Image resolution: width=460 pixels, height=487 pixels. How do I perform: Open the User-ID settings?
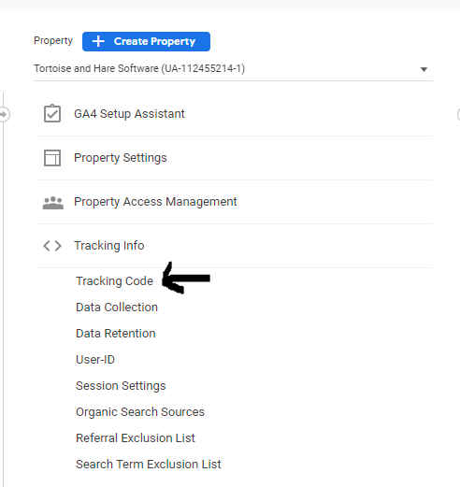95,360
